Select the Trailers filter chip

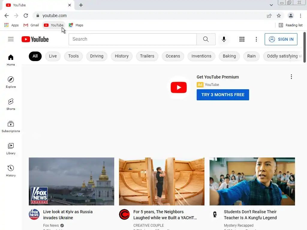147,56
